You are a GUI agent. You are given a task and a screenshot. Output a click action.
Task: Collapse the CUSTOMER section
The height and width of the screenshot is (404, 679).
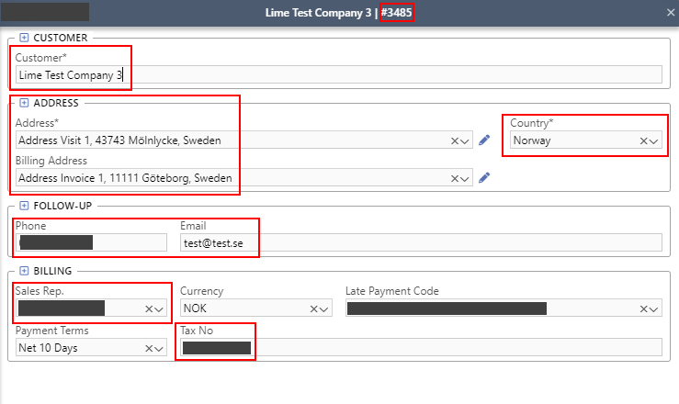click(24, 38)
